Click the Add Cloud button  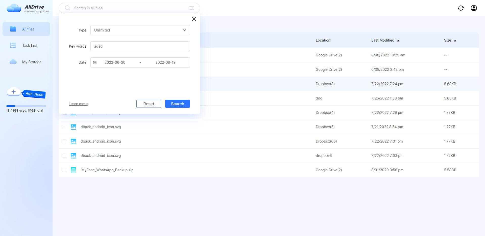[x=34, y=94]
